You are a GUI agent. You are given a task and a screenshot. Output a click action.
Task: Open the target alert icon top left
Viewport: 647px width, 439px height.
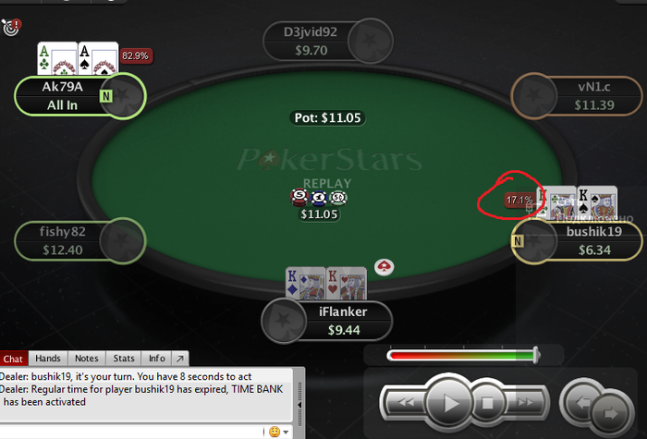(x=11, y=27)
